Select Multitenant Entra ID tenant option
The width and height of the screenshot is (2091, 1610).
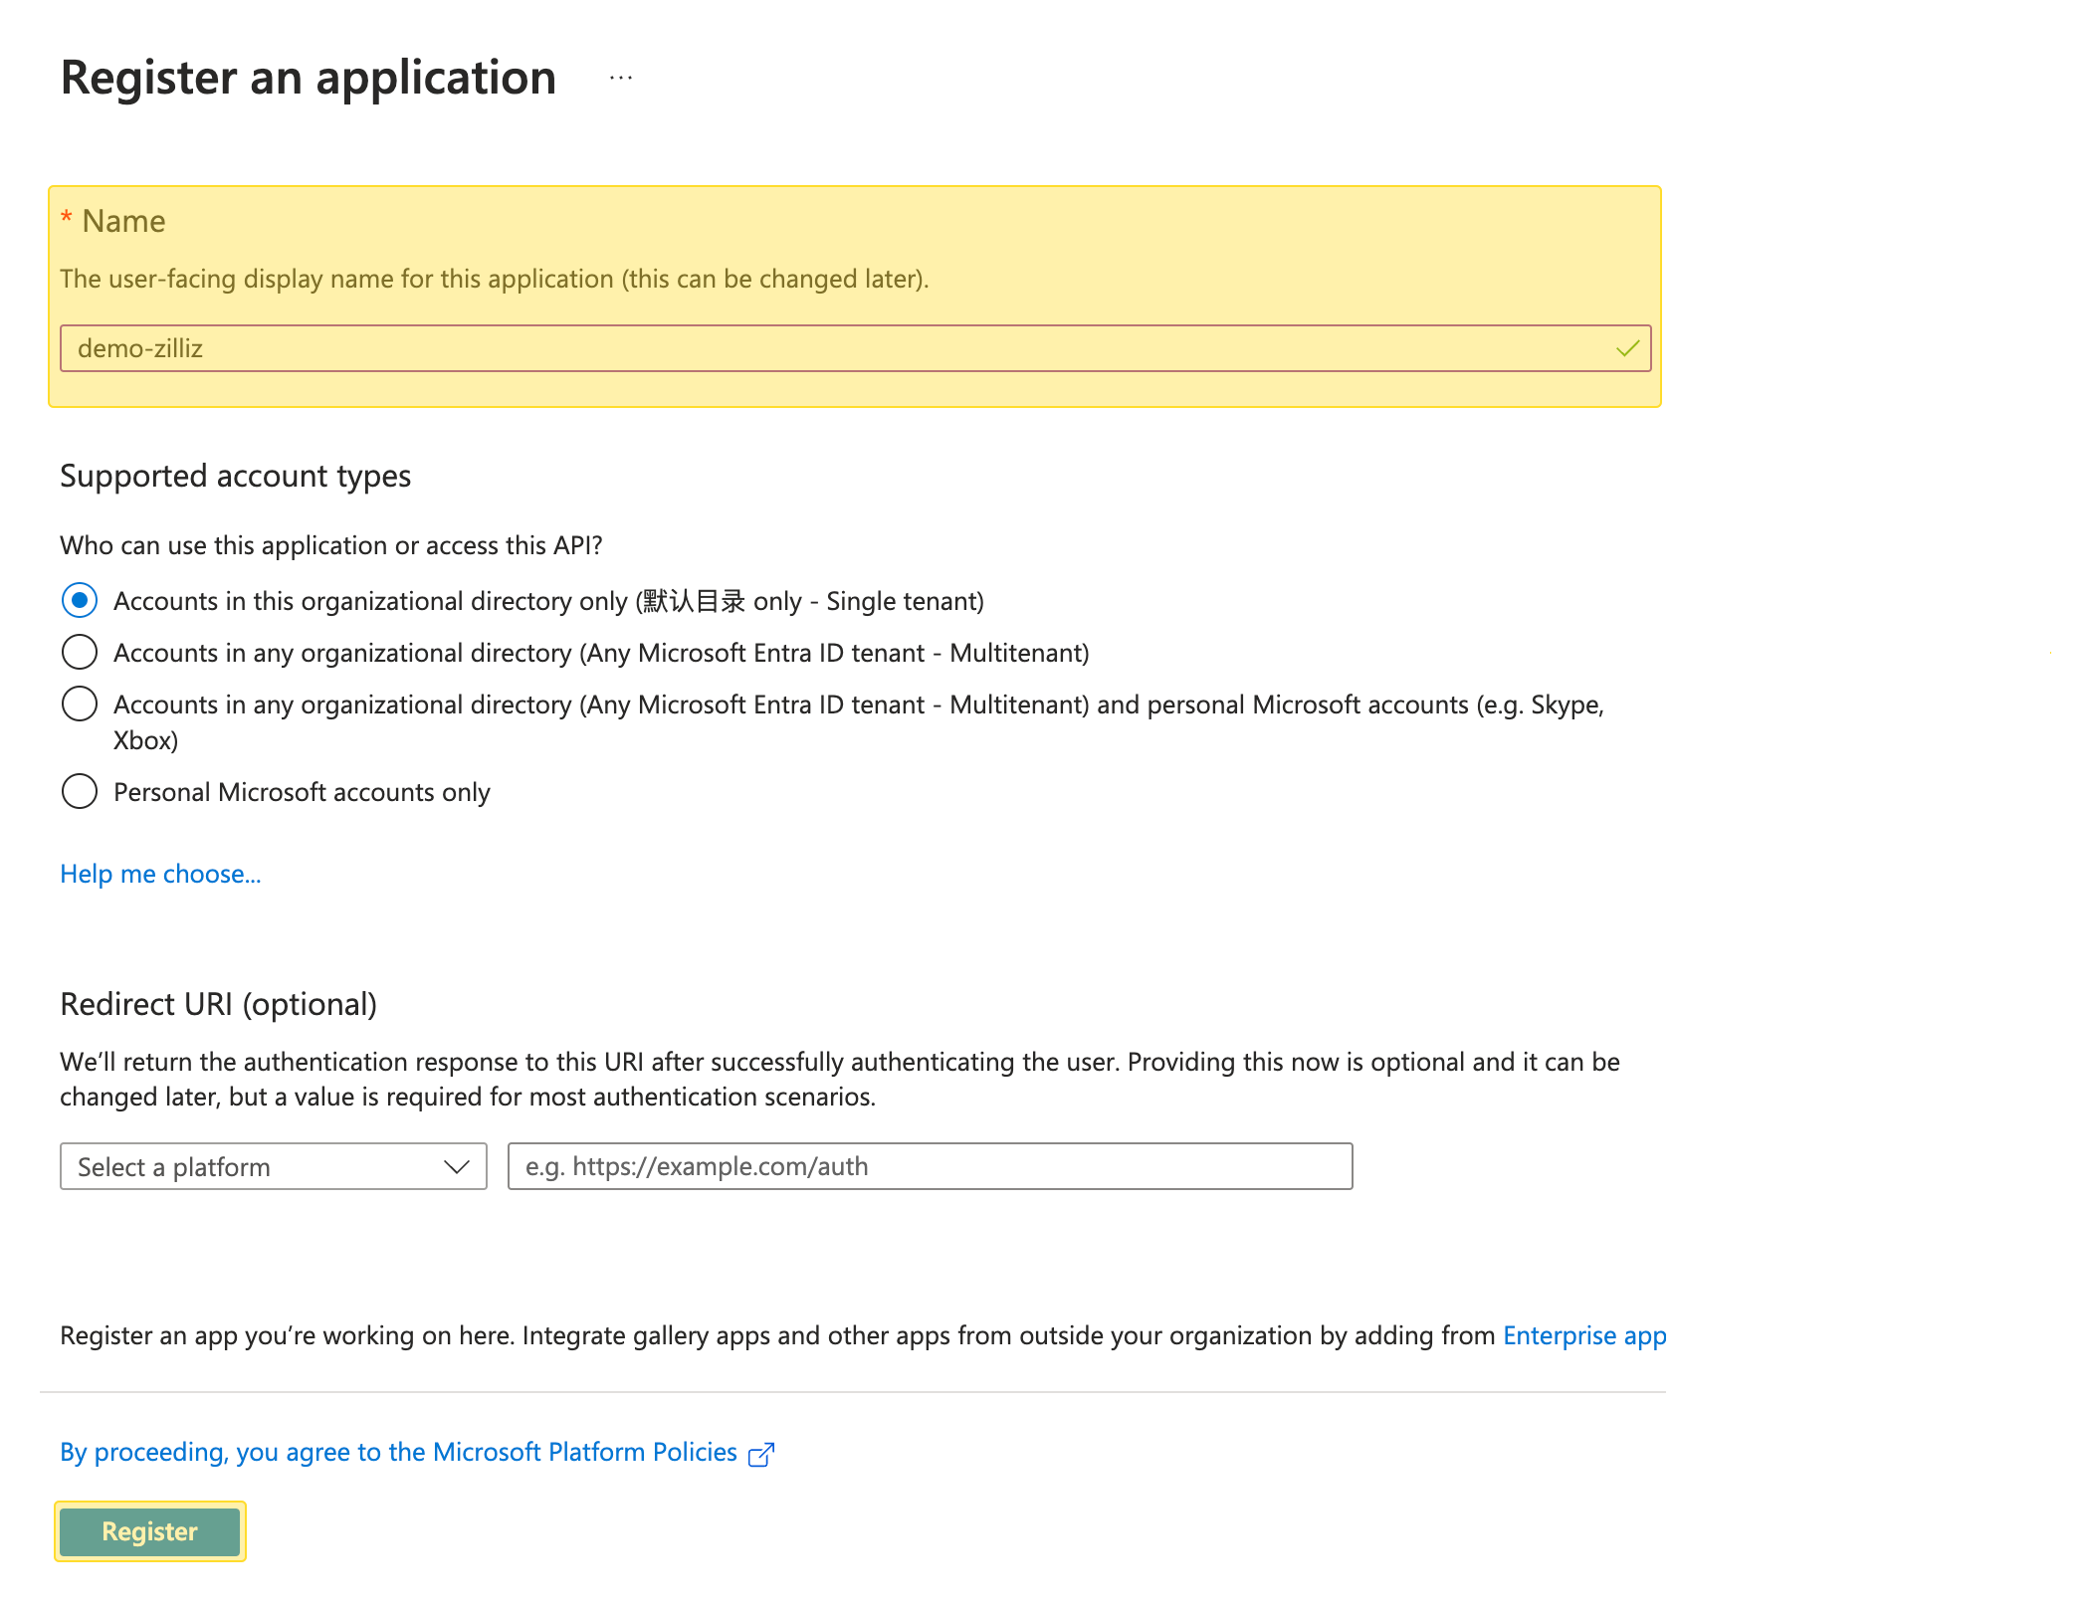click(x=80, y=653)
